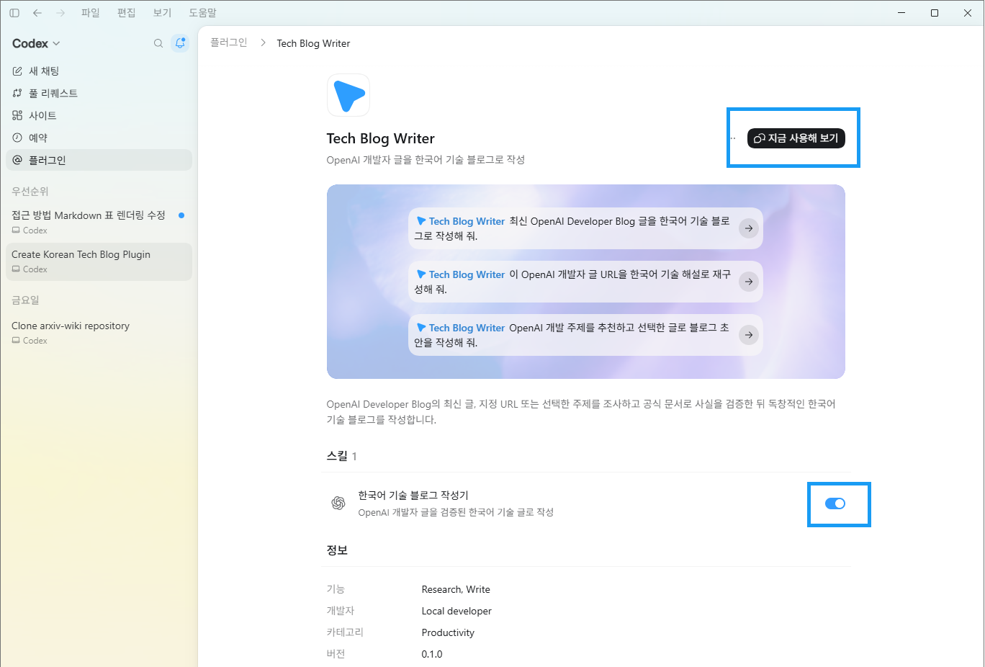Go forward with the right arrow

coord(60,13)
